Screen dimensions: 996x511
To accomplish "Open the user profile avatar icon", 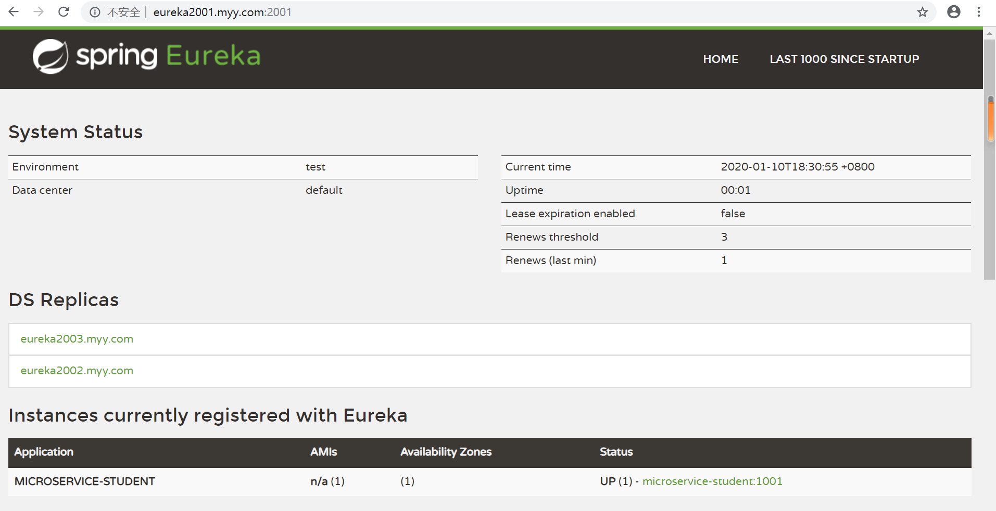I will click(954, 11).
